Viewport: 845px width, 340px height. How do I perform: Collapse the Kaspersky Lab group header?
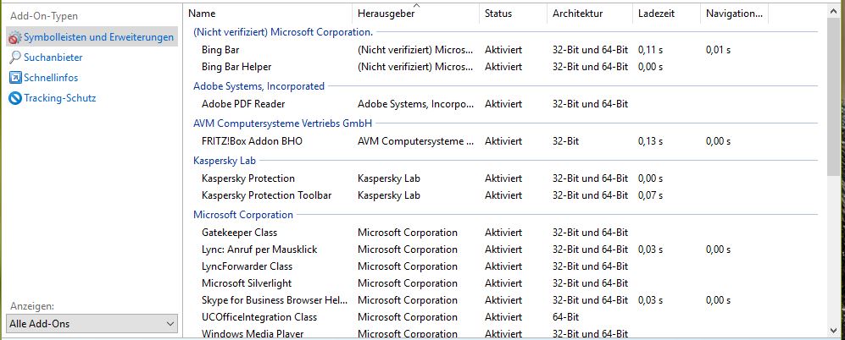coord(225,160)
